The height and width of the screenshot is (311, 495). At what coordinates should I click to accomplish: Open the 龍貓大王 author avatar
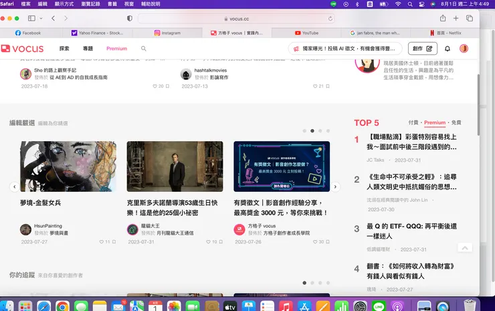click(132, 229)
